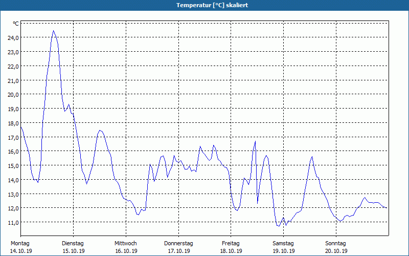Viewport: 409px width, 256px height.
Task: Click the Montag day label
Action: point(20,243)
